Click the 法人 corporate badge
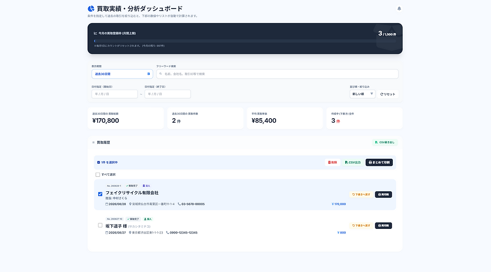Viewport: 491px width, 272px height. tap(146, 186)
